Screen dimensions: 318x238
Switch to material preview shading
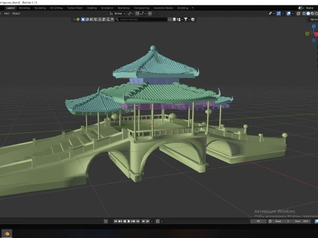(313, 13)
